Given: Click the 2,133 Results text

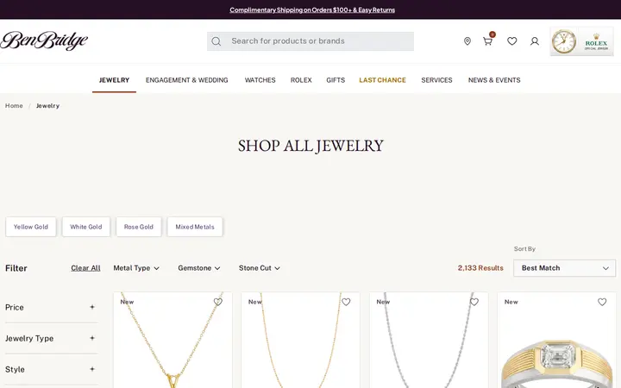Looking at the screenshot, I should pyautogui.click(x=480, y=268).
